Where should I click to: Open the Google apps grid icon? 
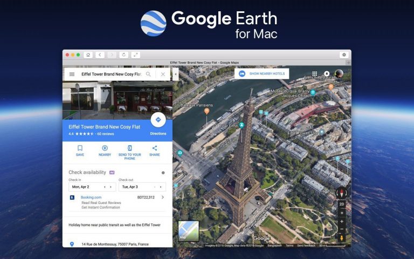(x=314, y=73)
